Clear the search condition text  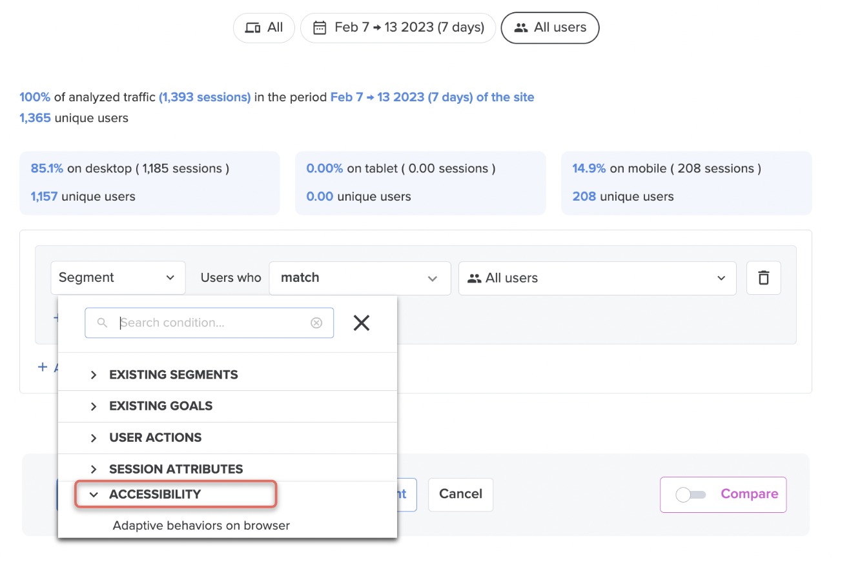316,323
